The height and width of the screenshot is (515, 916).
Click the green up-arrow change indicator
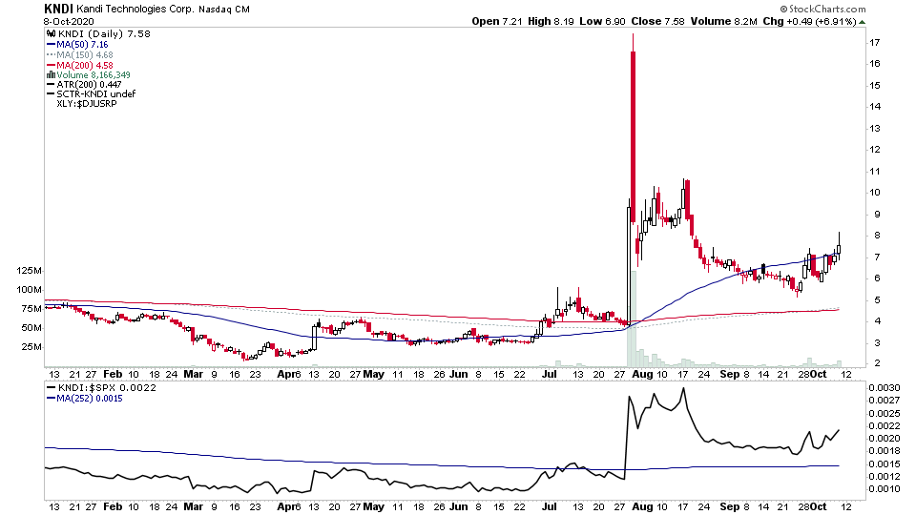click(x=862, y=22)
